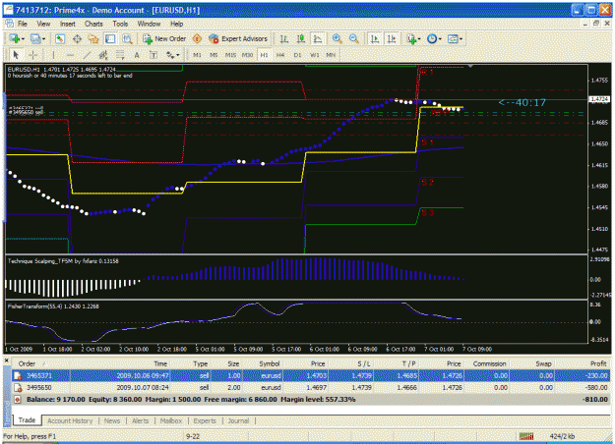Select the H1 timeframe button
The height and width of the screenshot is (444, 615).
(x=265, y=55)
